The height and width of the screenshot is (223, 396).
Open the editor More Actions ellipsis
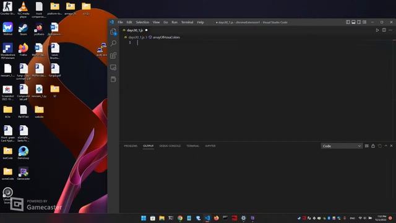coord(390,30)
